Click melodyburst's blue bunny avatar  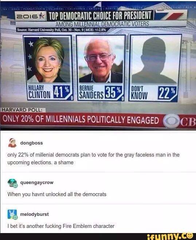point(12,214)
